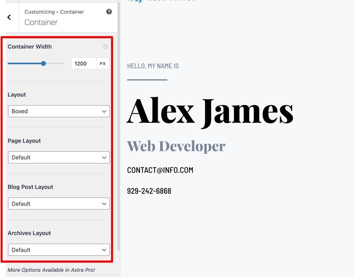Reset Container Width using the circular arrow
Viewport: 354px width, 277px height.
click(105, 47)
